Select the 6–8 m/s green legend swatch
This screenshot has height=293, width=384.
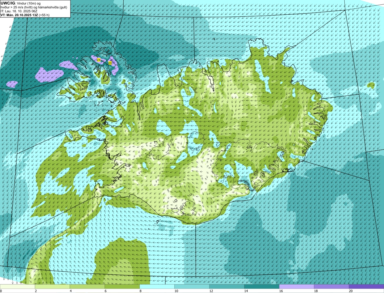pos(123,287)
